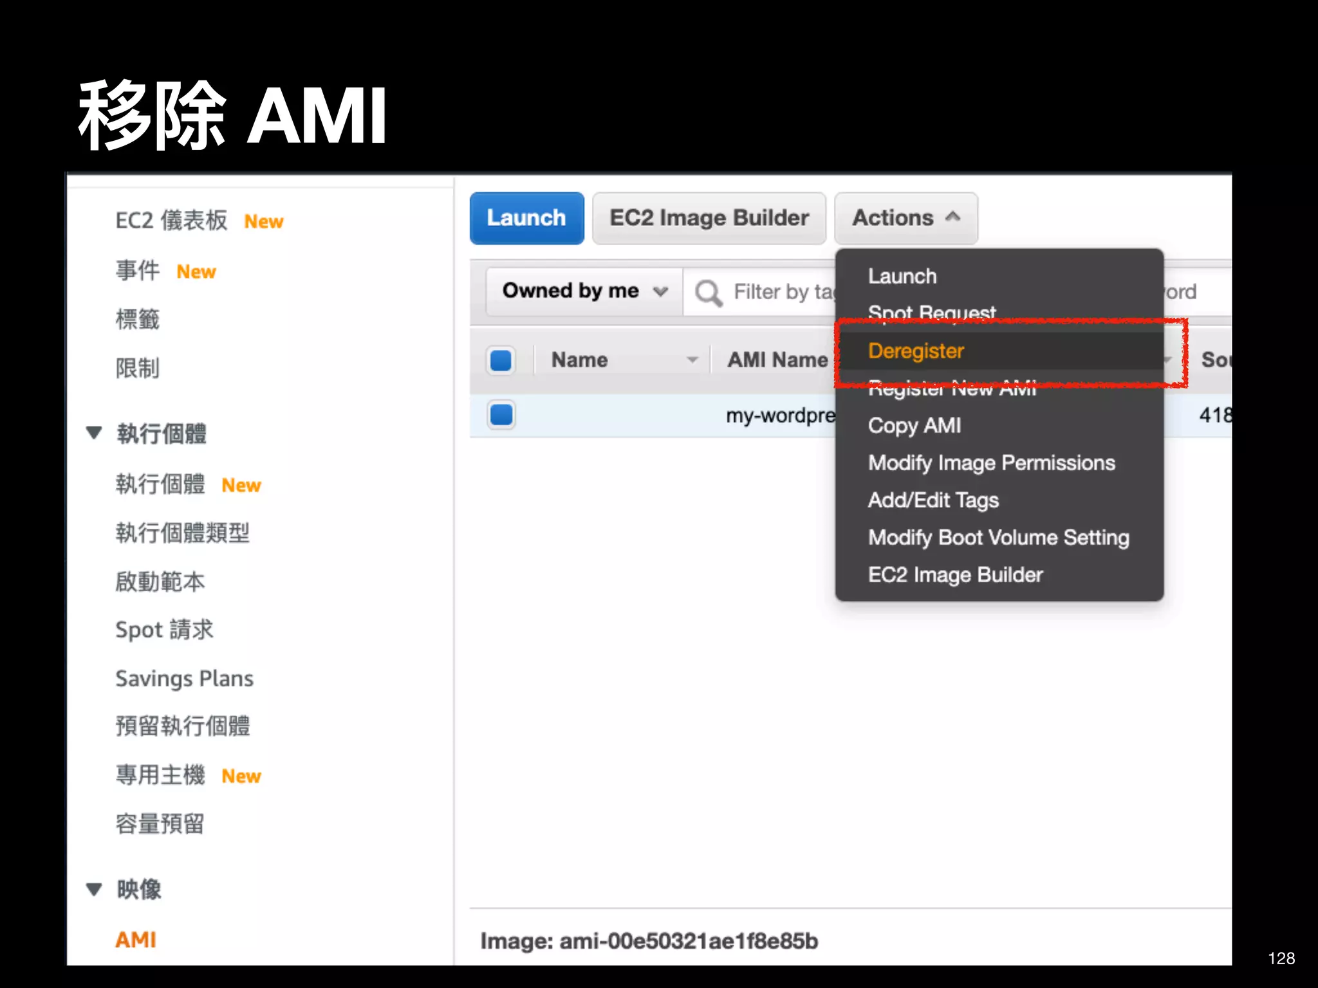
Task: Click the AMI Name column header
Action: 777,360
